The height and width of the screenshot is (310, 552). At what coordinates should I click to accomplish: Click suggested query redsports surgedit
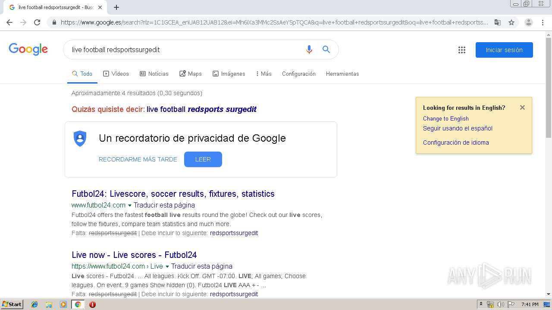(x=201, y=109)
